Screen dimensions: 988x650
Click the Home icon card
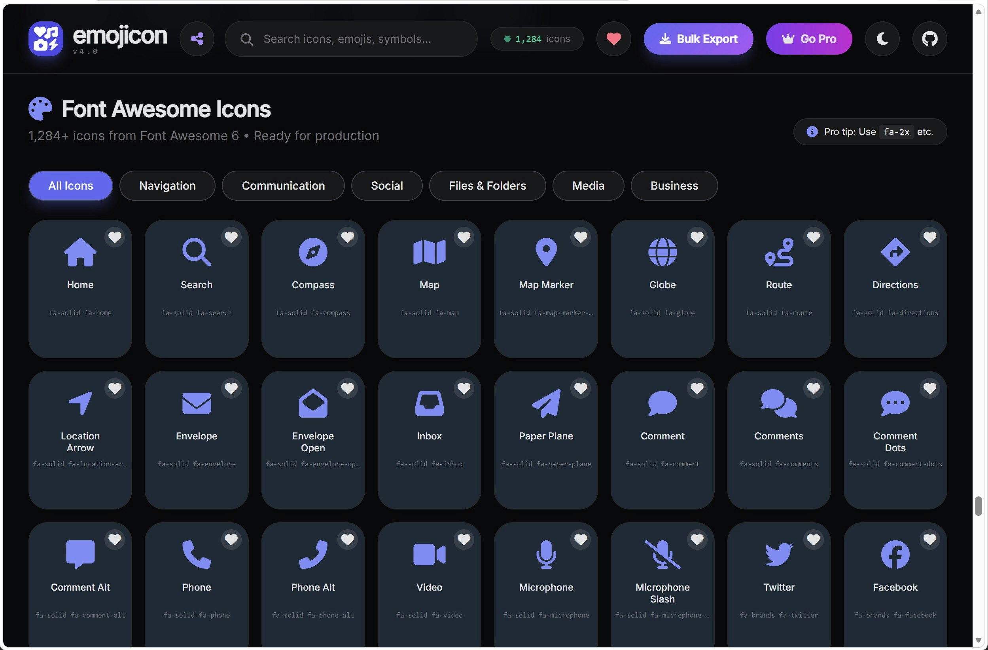pos(80,289)
